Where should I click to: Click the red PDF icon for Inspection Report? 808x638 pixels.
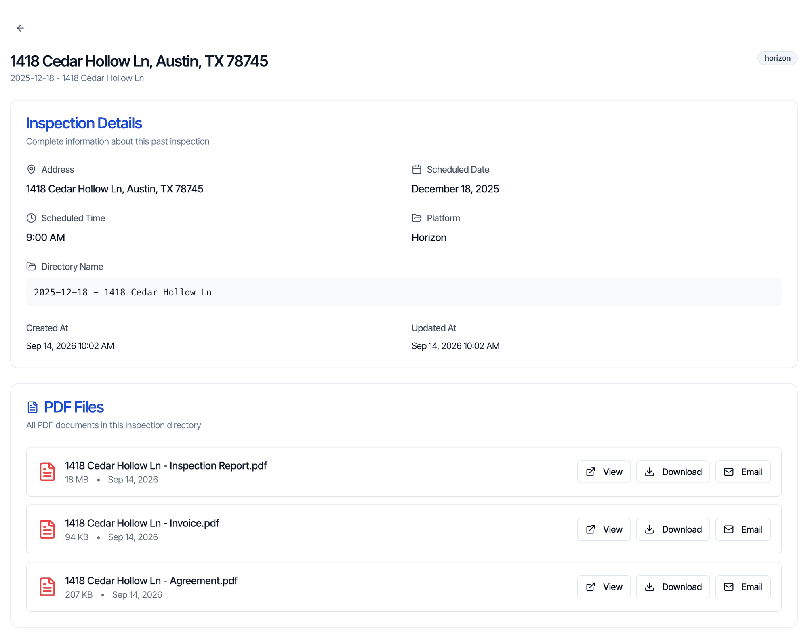(47, 472)
